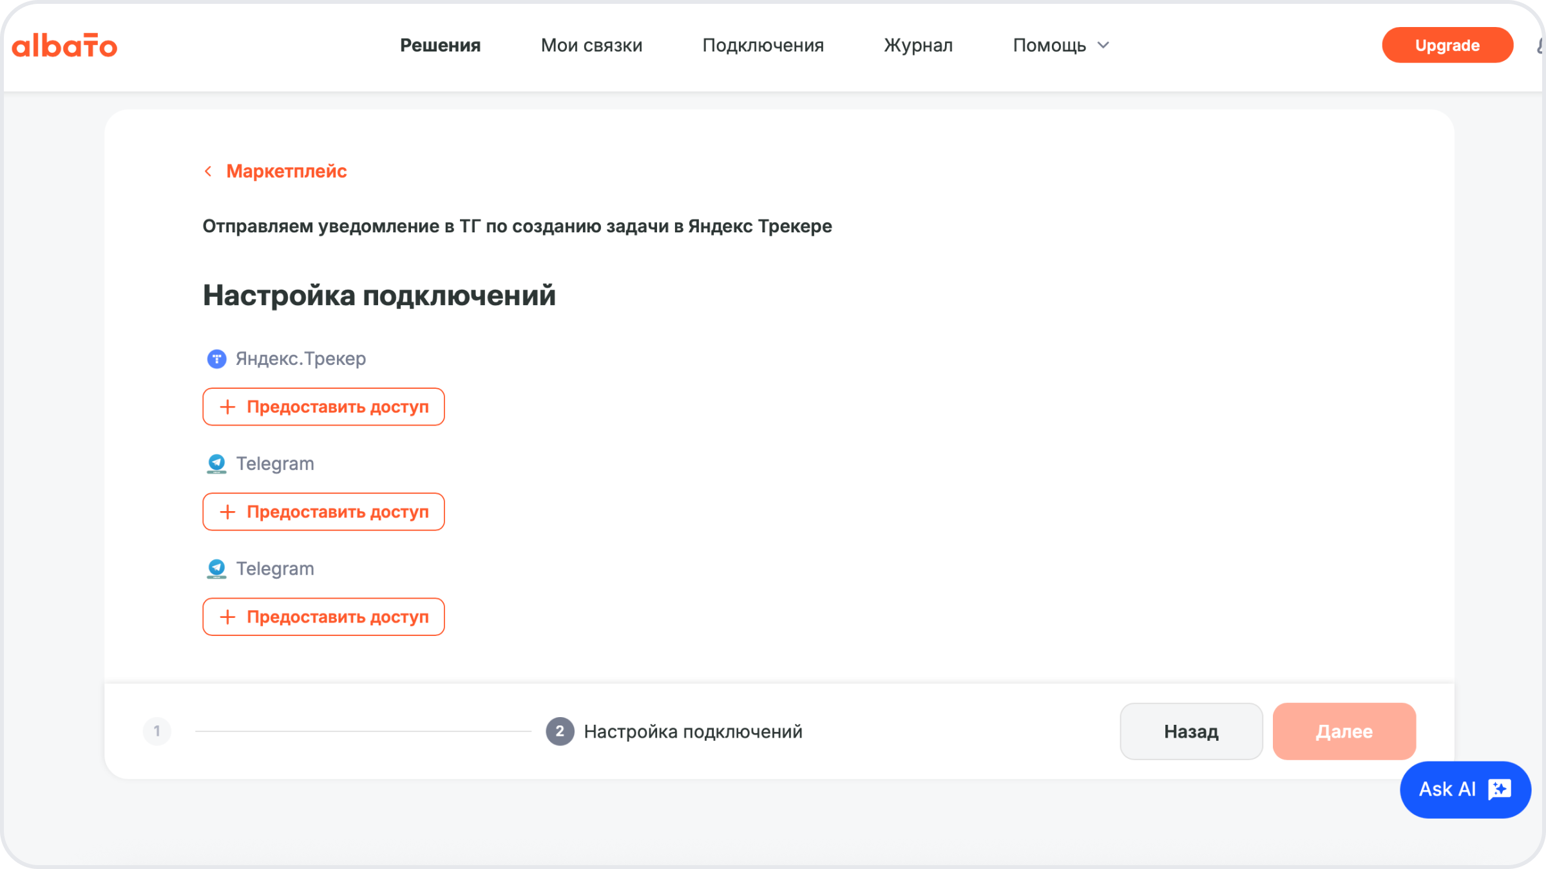Open the Подключения page
The height and width of the screenshot is (869, 1546).
[x=763, y=45]
